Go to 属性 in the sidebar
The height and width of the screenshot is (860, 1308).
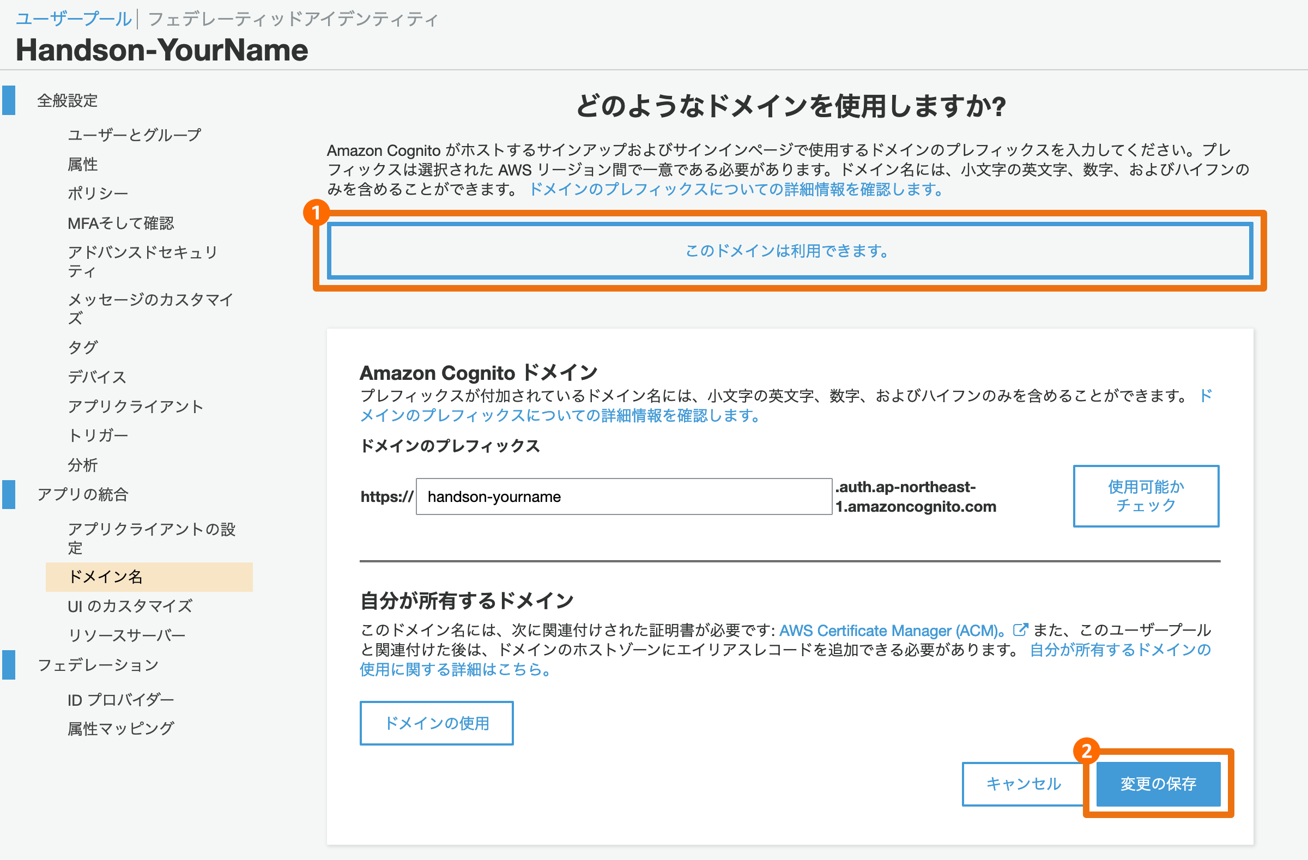(82, 163)
